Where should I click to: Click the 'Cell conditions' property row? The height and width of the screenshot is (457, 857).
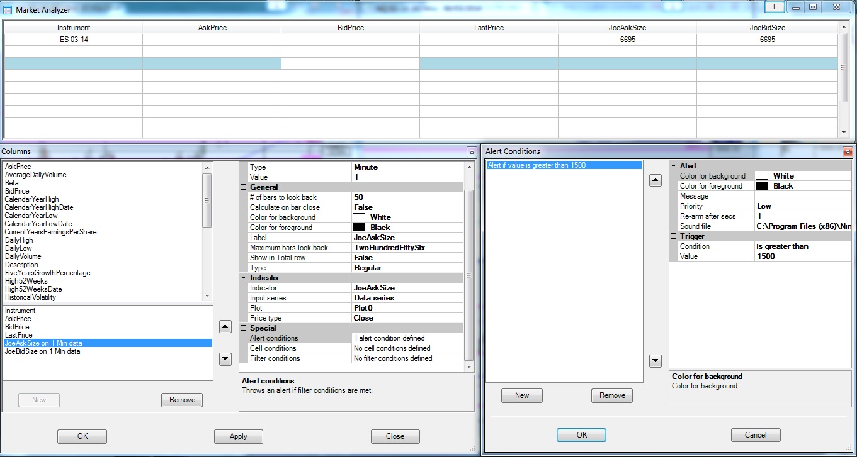(x=356, y=348)
